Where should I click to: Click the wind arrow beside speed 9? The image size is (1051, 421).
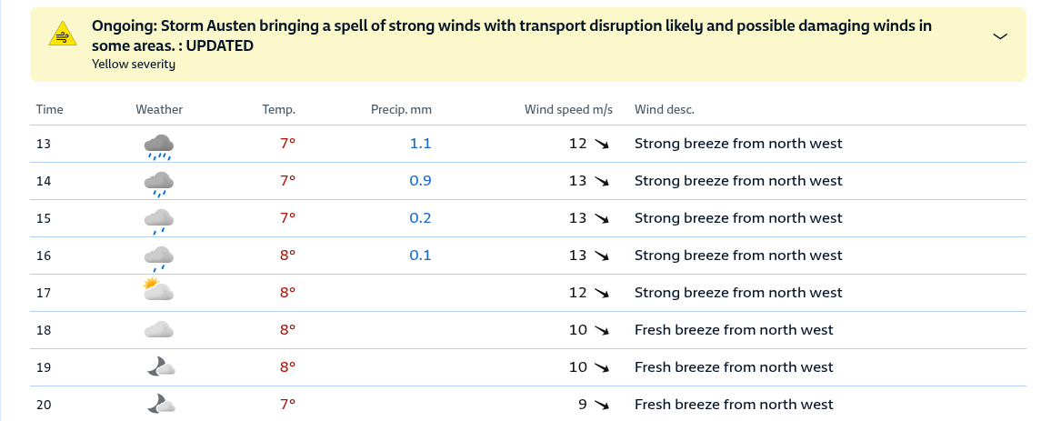coord(601,405)
